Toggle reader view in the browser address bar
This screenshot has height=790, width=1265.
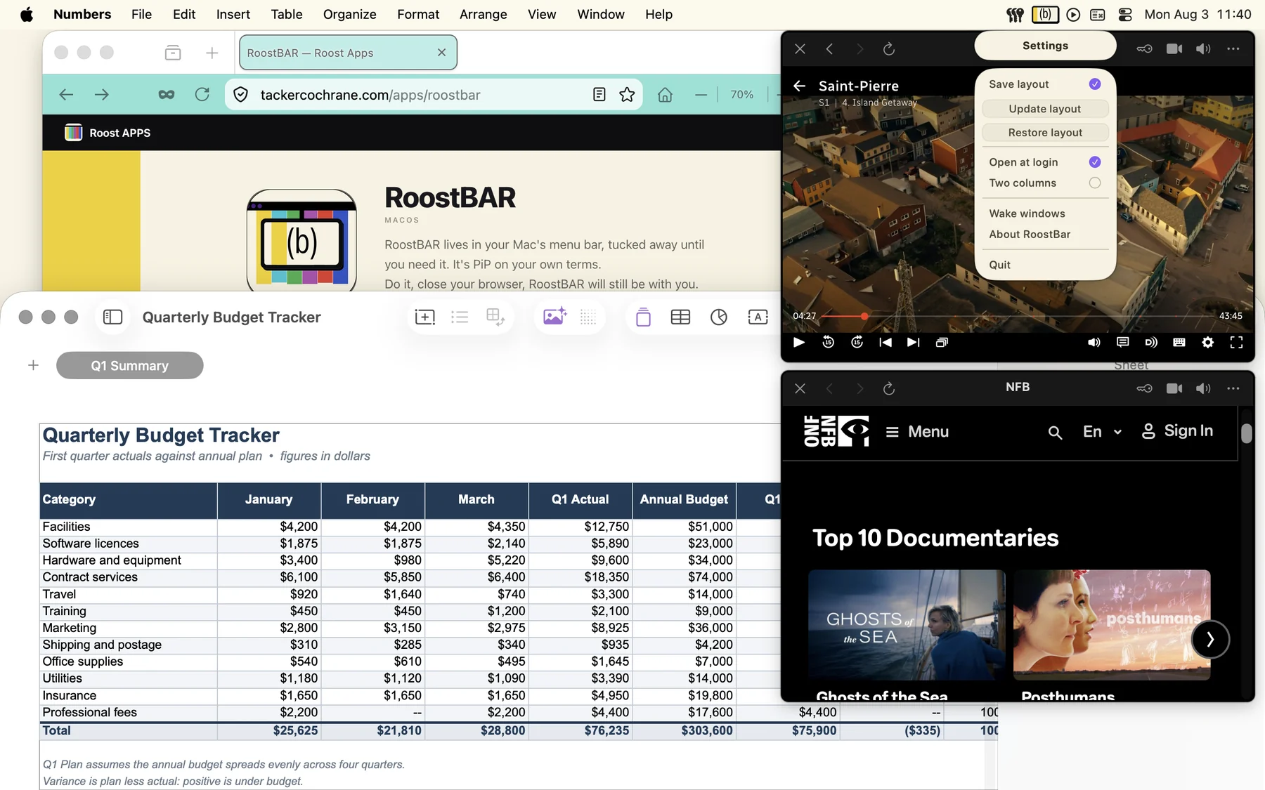pyautogui.click(x=599, y=95)
